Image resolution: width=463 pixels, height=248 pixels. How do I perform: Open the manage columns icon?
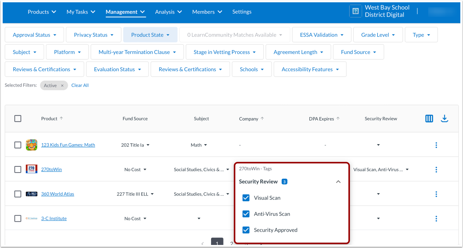[429, 118]
